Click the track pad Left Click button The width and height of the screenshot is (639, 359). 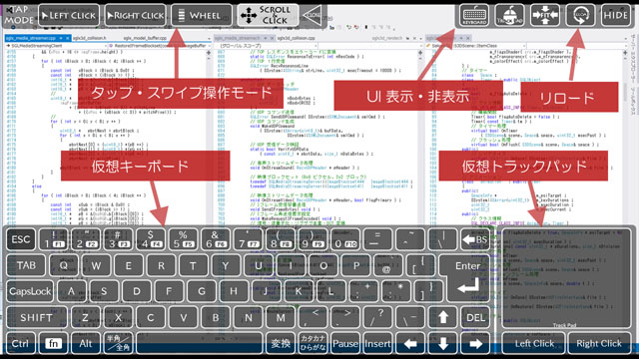[534, 343]
